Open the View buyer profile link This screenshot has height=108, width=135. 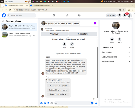pyautogui.click(x=75, y=54)
